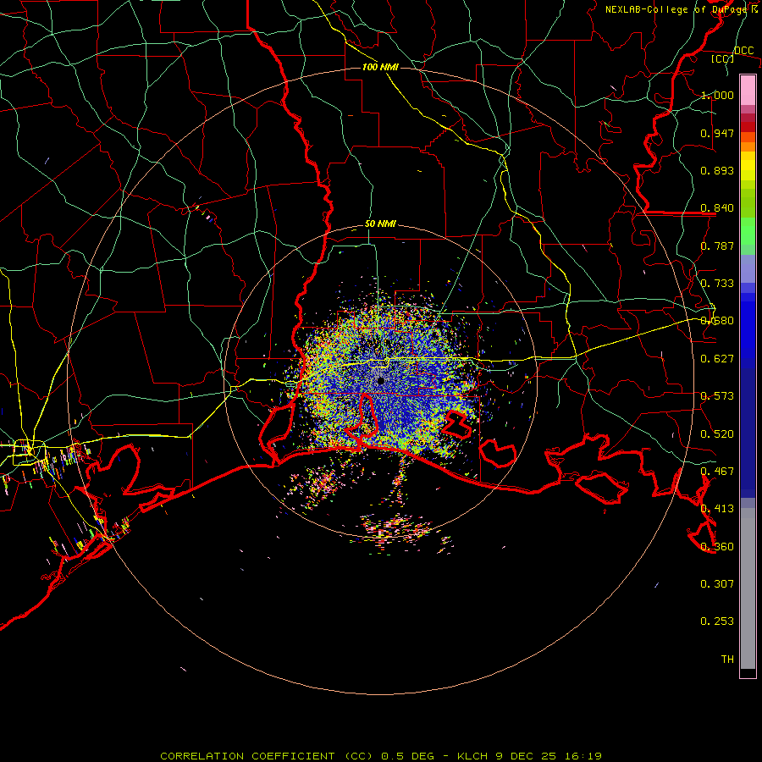Click the 0.733 legend value
This screenshot has height=762, width=762.
[717, 284]
